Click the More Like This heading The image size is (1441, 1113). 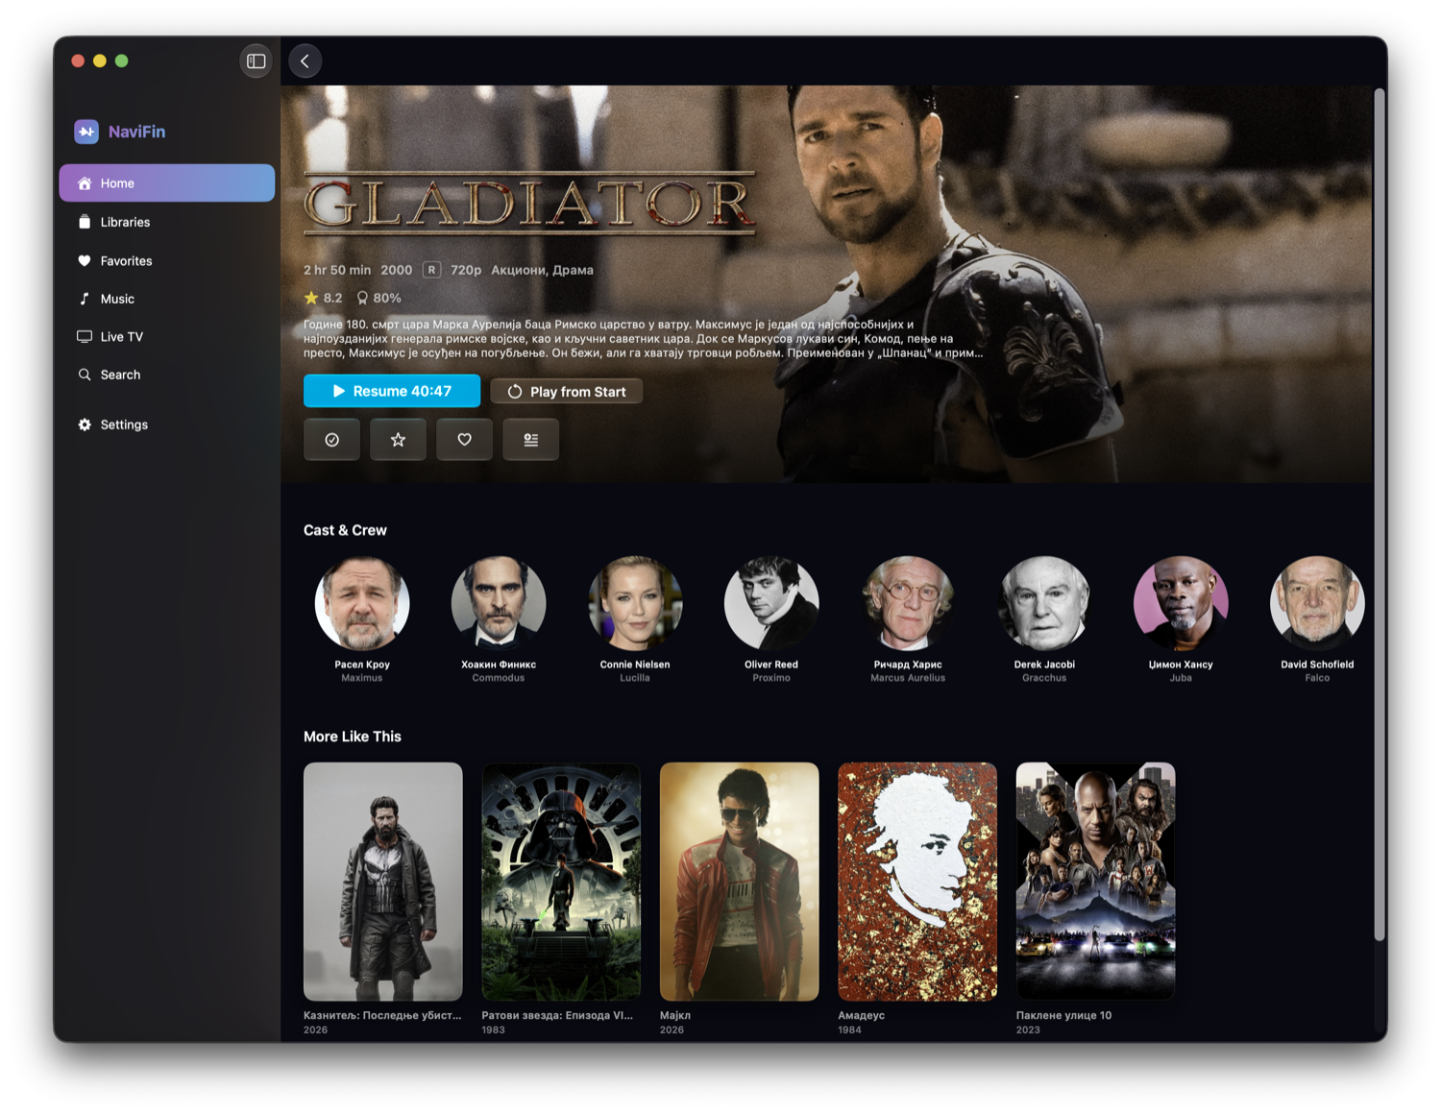tap(353, 737)
